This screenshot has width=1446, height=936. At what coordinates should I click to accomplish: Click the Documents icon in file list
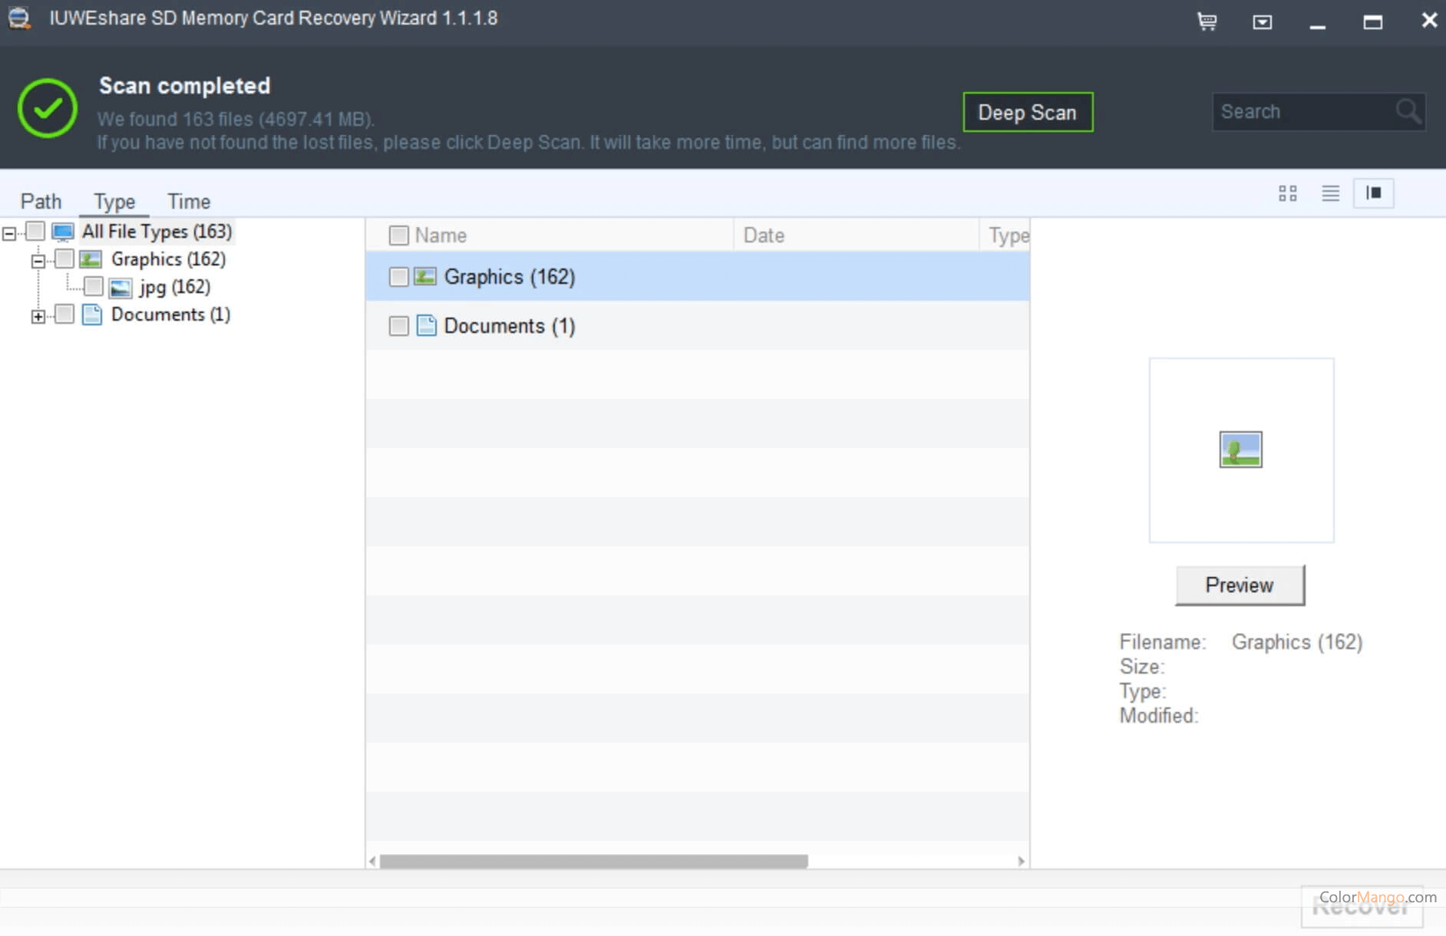(x=426, y=325)
